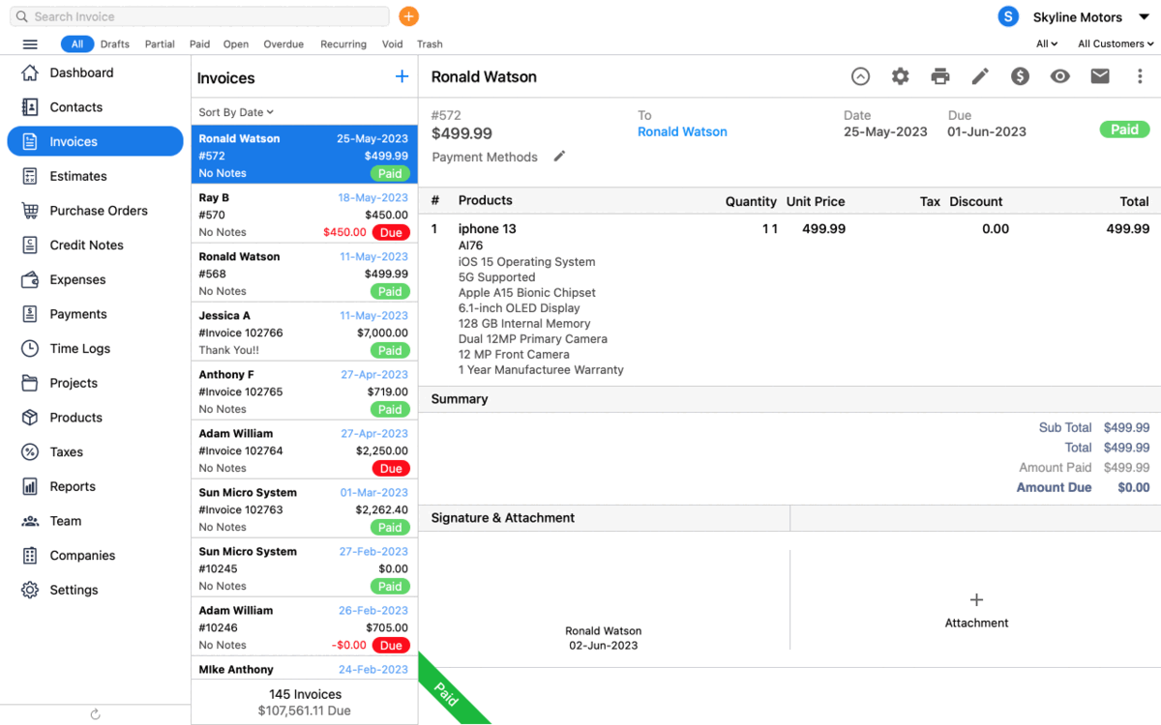This screenshot has height=725, width=1161.
Task: Switch to the Overdue tab
Action: (x=283, y=43)
